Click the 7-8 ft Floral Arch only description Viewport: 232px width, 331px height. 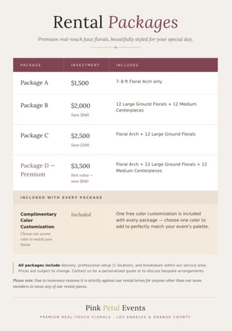coord(139,81)
